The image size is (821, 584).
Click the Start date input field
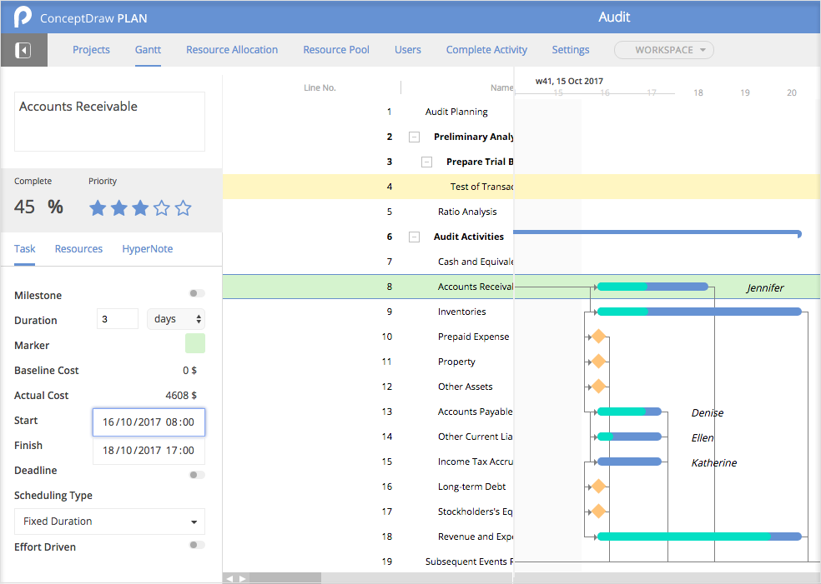[149, 422]
